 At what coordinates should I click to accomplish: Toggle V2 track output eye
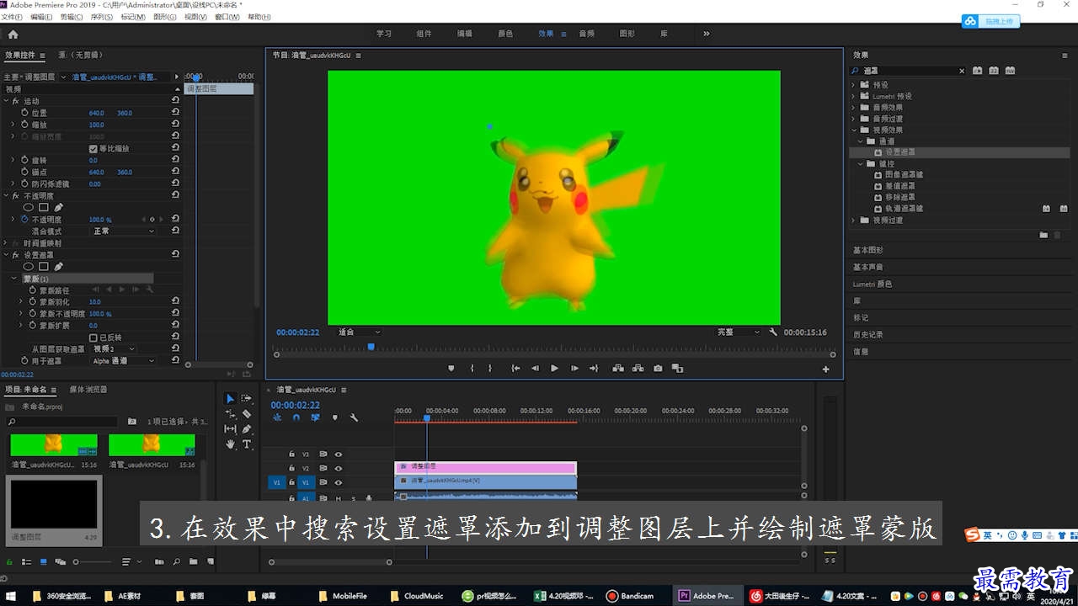point(338,468)
